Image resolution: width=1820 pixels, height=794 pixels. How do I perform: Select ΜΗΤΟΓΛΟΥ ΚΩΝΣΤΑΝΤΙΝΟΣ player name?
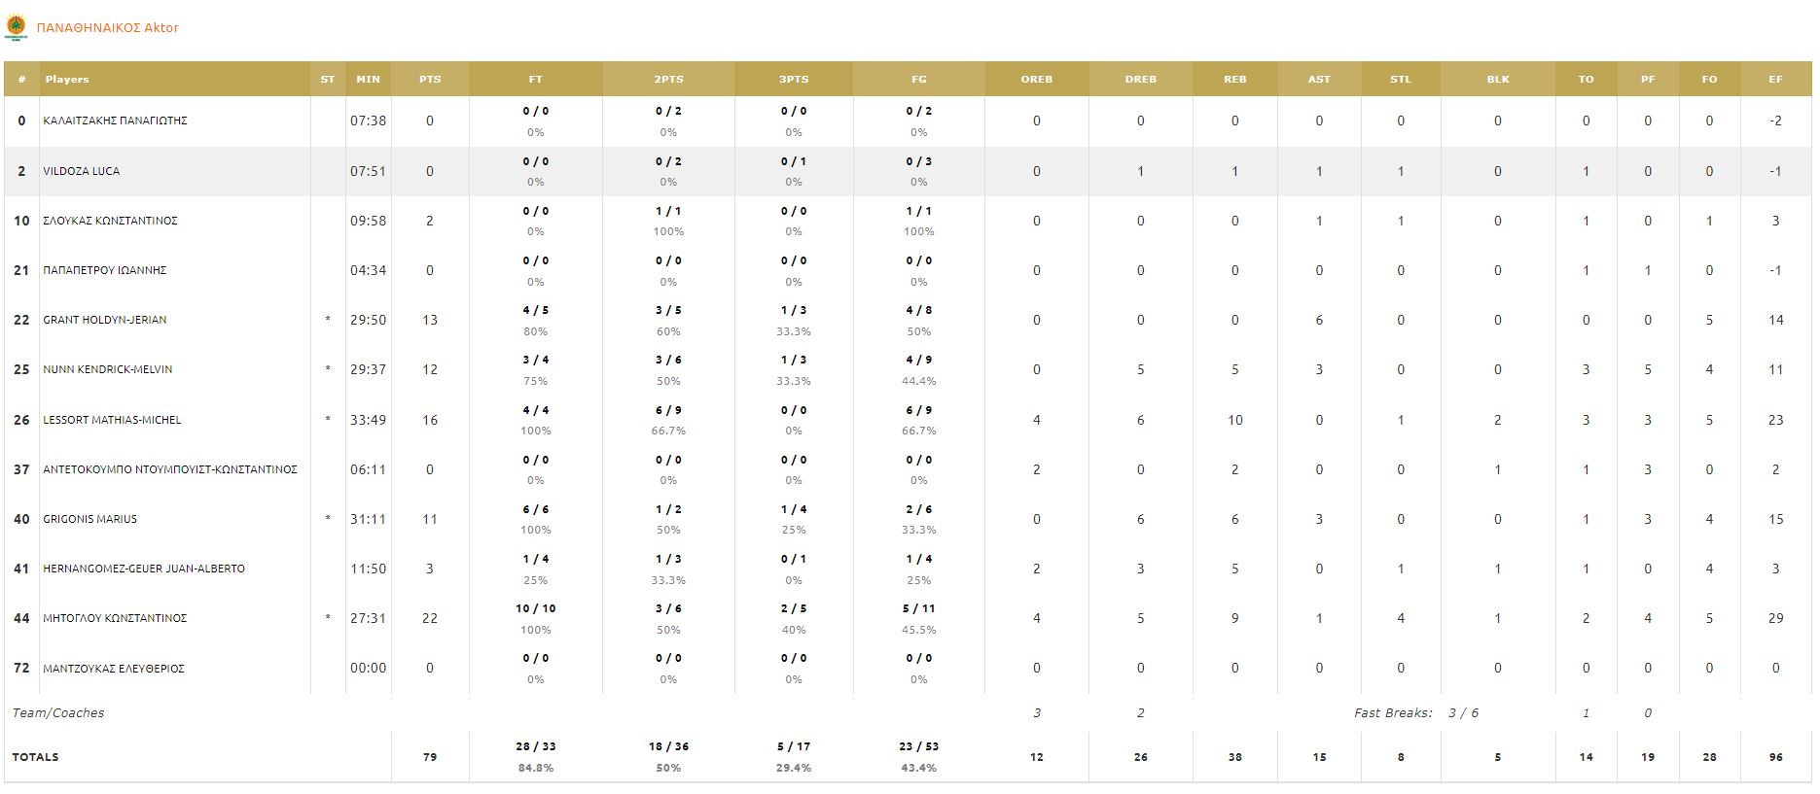pyautogui.click(x=115, y=618)
